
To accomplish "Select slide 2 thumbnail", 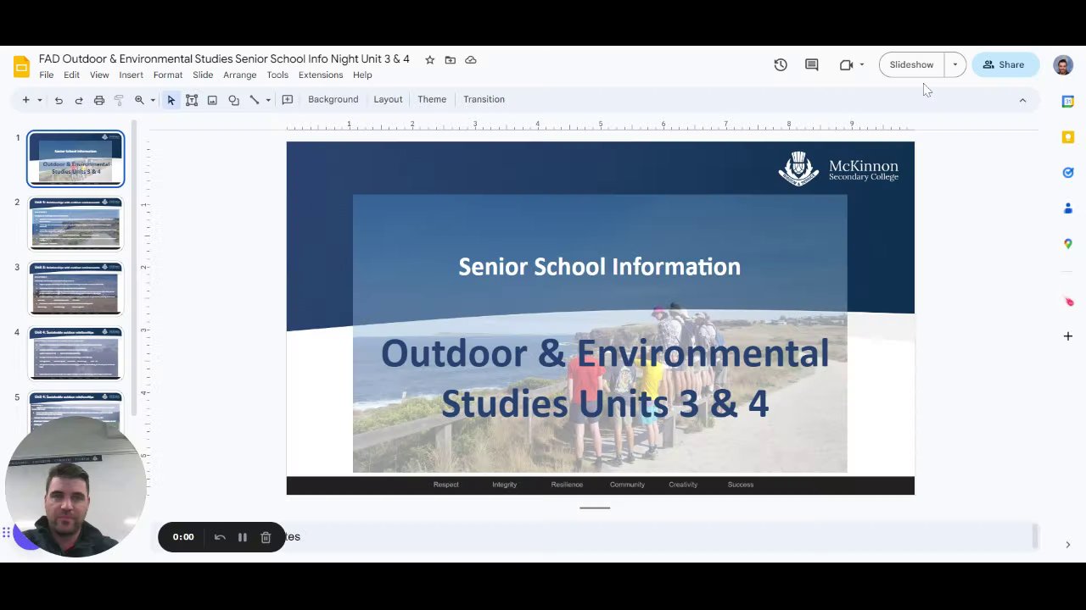I will click(x=76, y=224).
